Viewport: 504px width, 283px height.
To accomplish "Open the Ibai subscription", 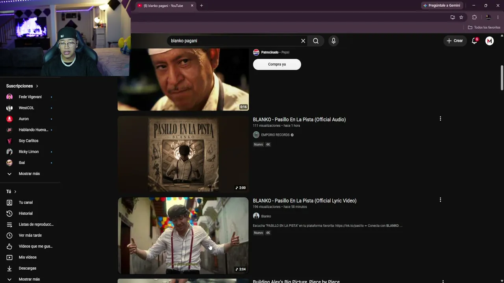I will pyautogui.click(x=30, y=163).
